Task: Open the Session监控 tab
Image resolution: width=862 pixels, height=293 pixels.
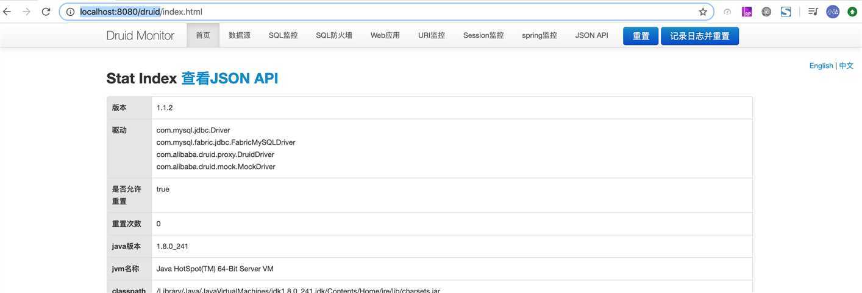Action: [x=483, y=35]
